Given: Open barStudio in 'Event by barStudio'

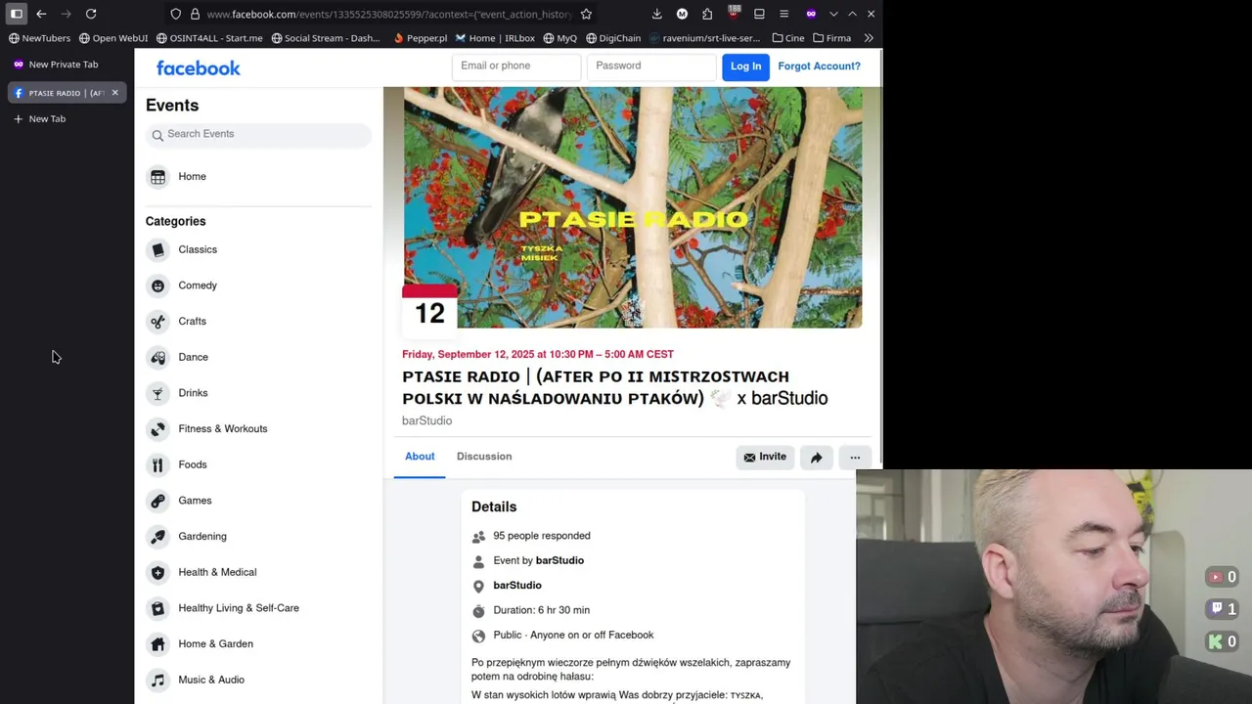Looking at the screenshot, I should [559, 560].
